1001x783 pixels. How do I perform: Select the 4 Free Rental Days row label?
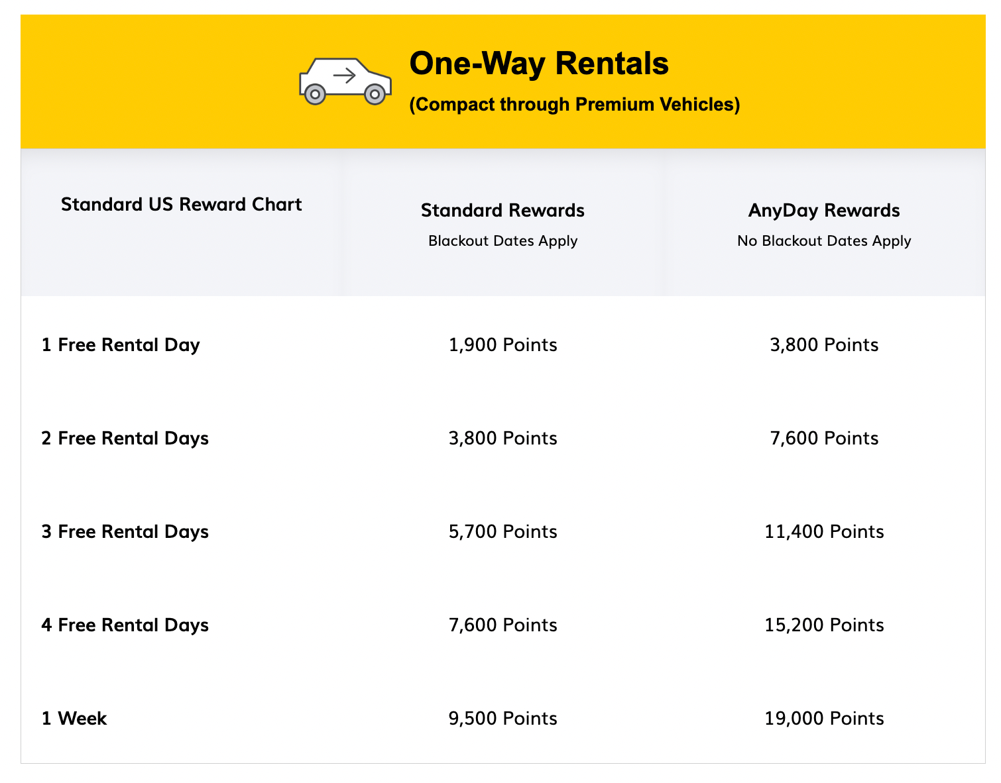[x=125, y=625]
